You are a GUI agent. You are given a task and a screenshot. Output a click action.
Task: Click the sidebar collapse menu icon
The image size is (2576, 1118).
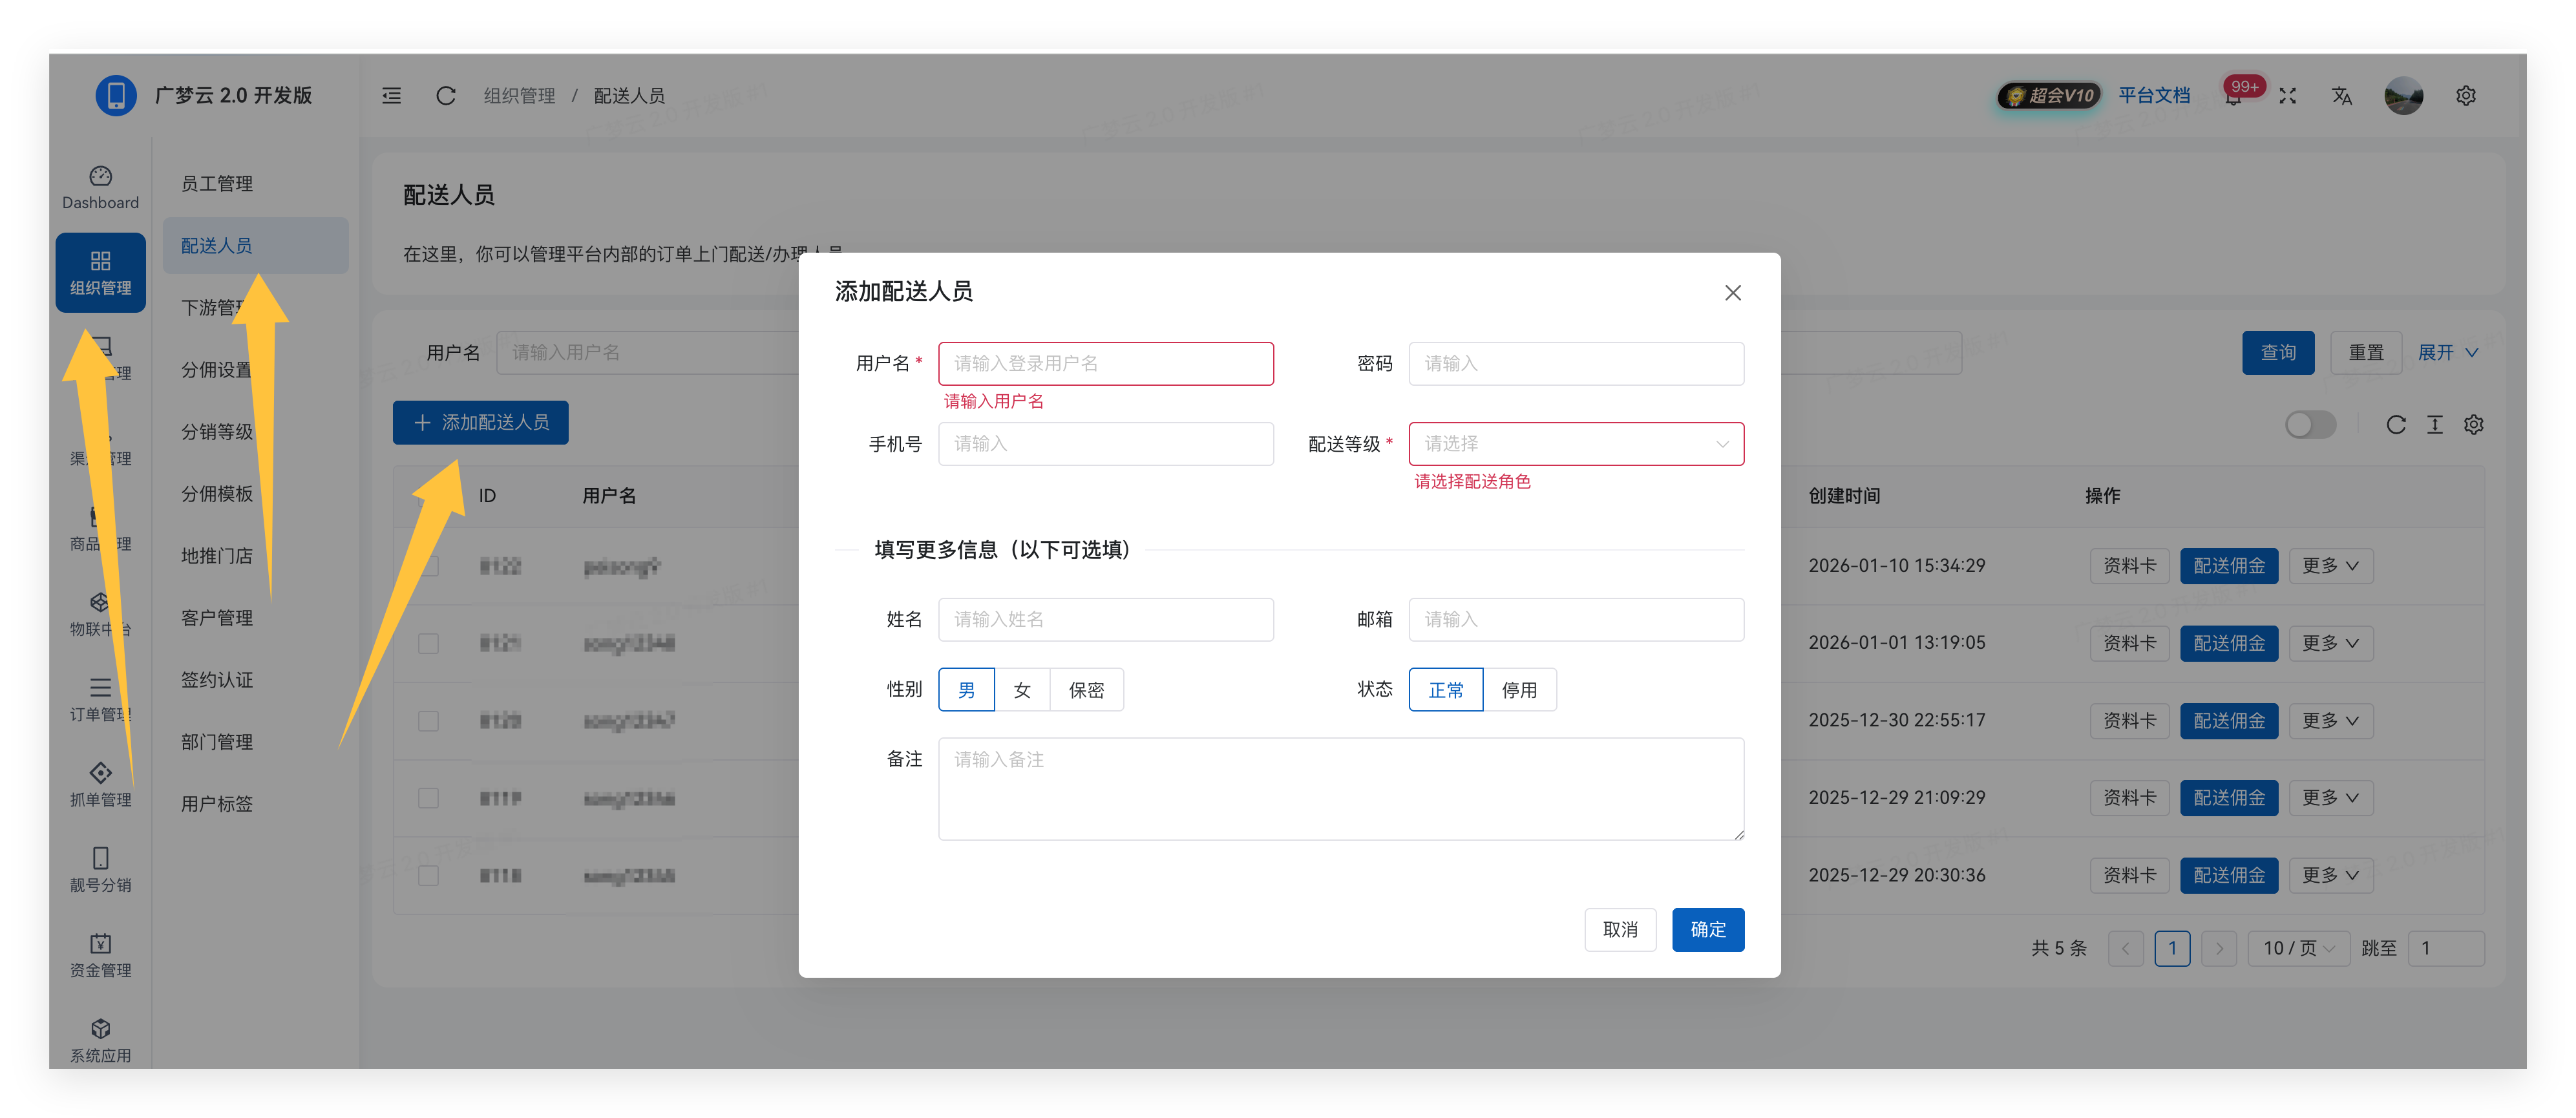click(391, 96)
